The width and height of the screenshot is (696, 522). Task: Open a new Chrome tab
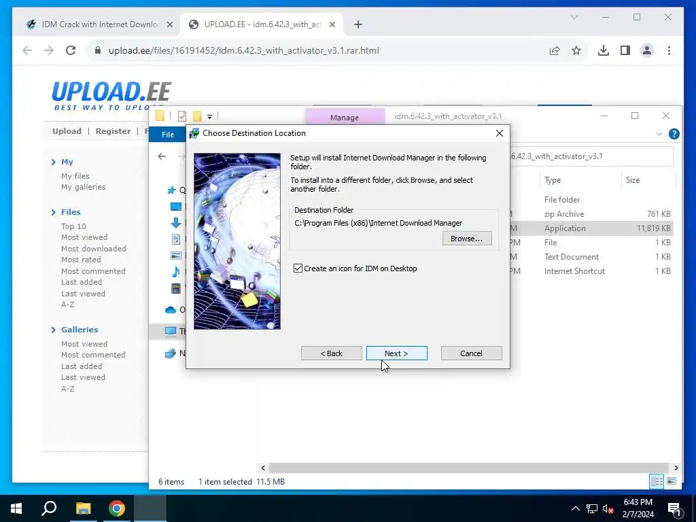coord(358,24)
